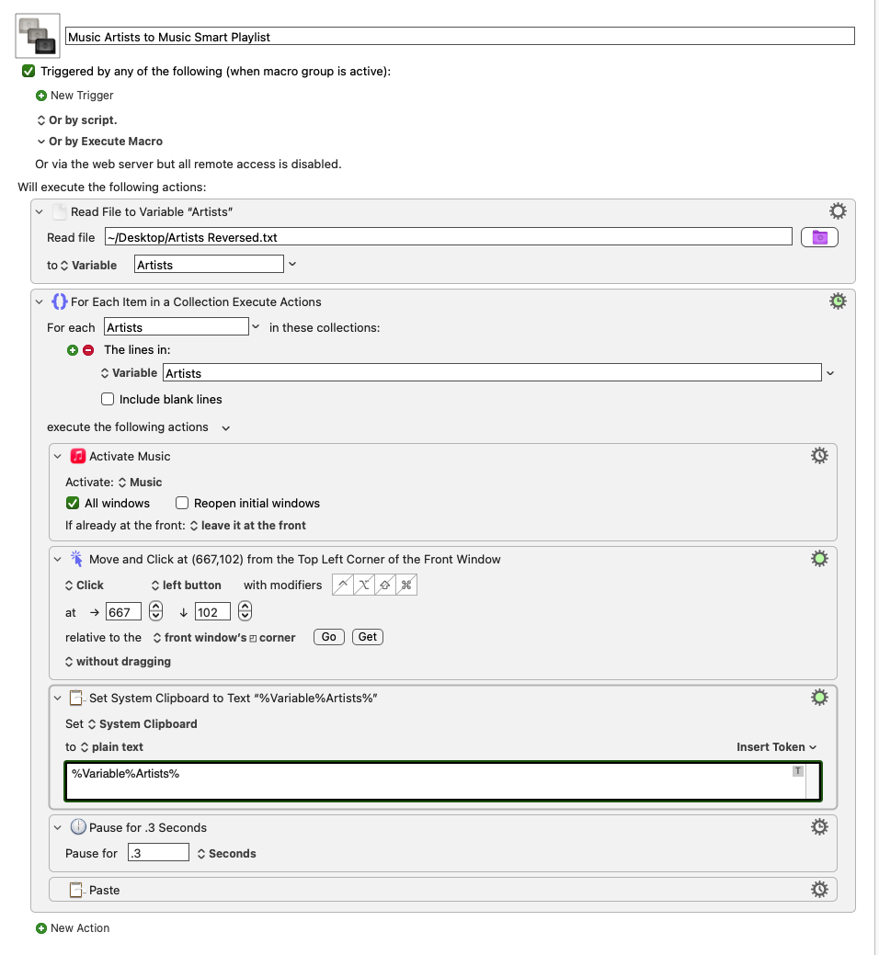This screenshot has height=955, width=879.
Task: Click the 'Go' button
Action: (328, 637)
